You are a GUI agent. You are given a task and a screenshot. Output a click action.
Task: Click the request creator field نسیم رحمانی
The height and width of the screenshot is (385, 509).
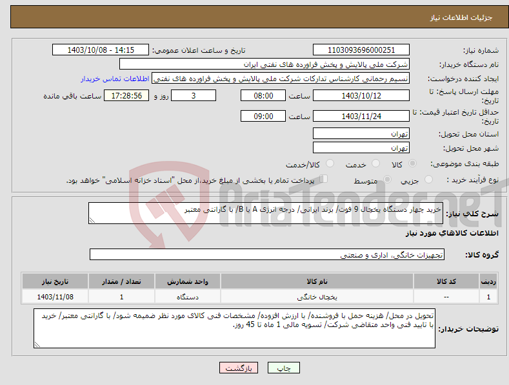tap(281, 79)
